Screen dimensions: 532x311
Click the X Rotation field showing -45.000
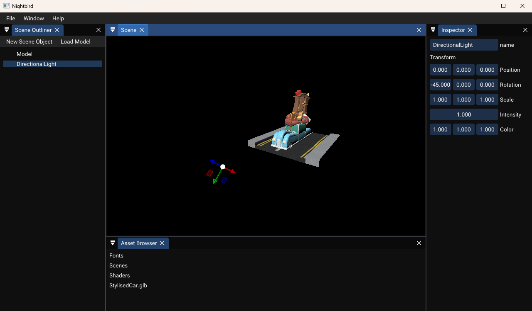440,85
